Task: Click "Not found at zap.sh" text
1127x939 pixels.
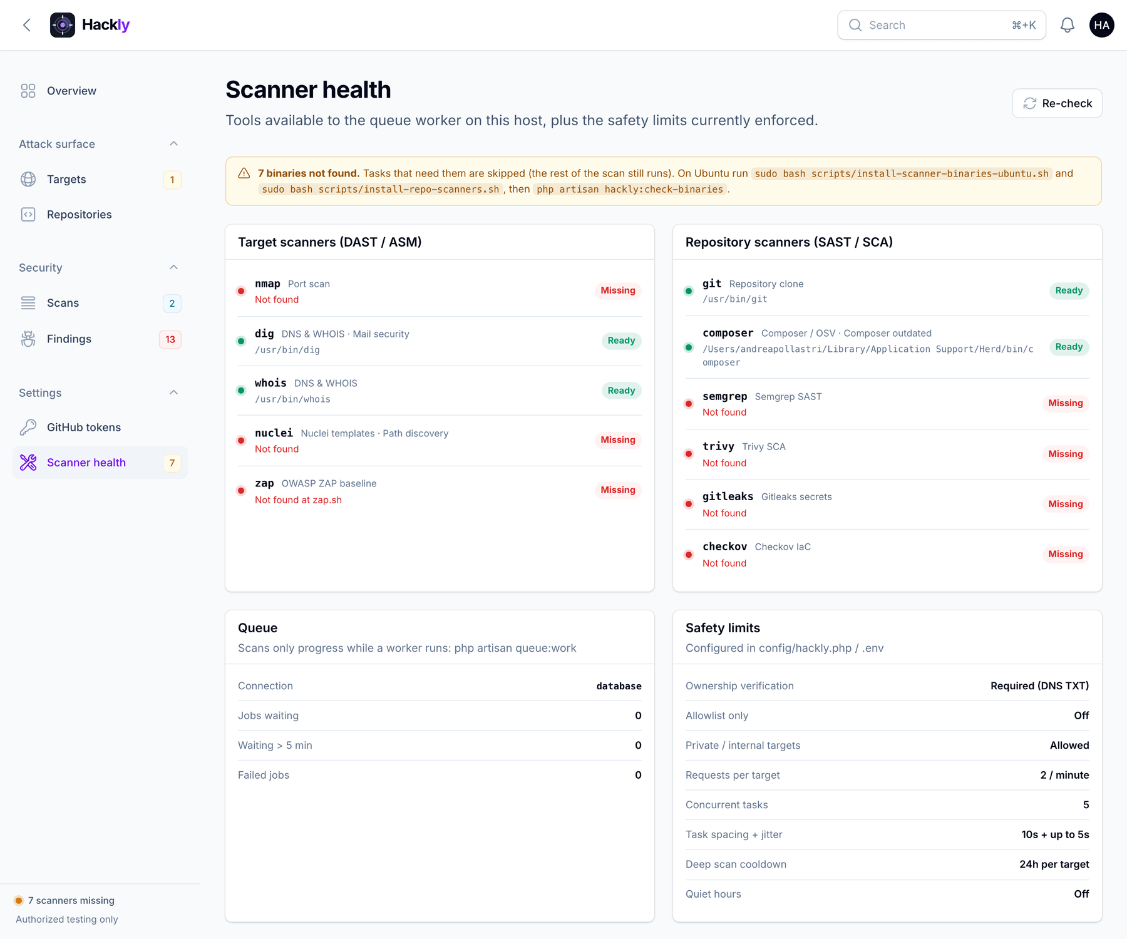Action: (298, 500)
